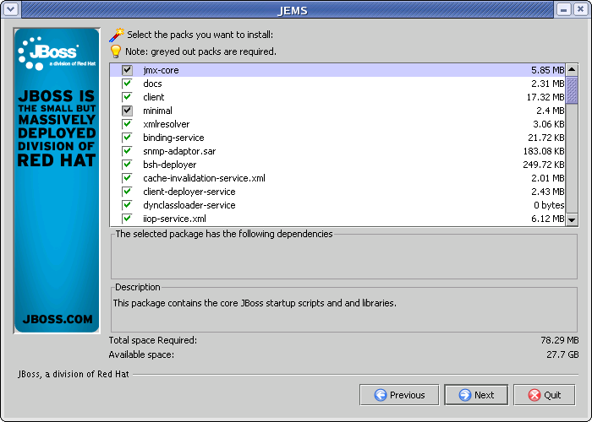Click the JBoss banner image
The width and height of the screenshot is (592, 422).
click(x=57, y=181)
